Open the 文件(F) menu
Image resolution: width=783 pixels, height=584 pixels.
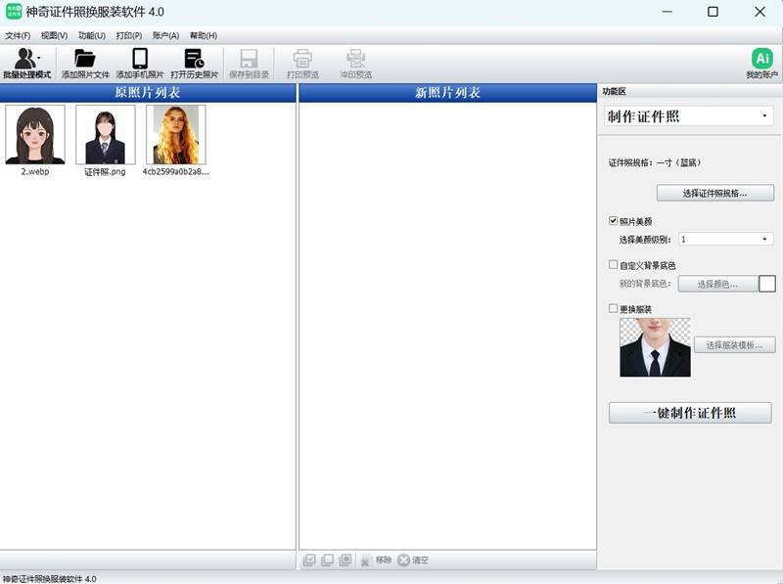[x=18, y=35]
